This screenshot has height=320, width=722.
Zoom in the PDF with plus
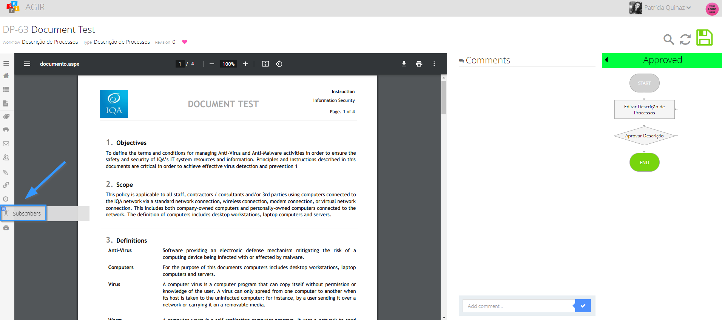coord(245,64)
